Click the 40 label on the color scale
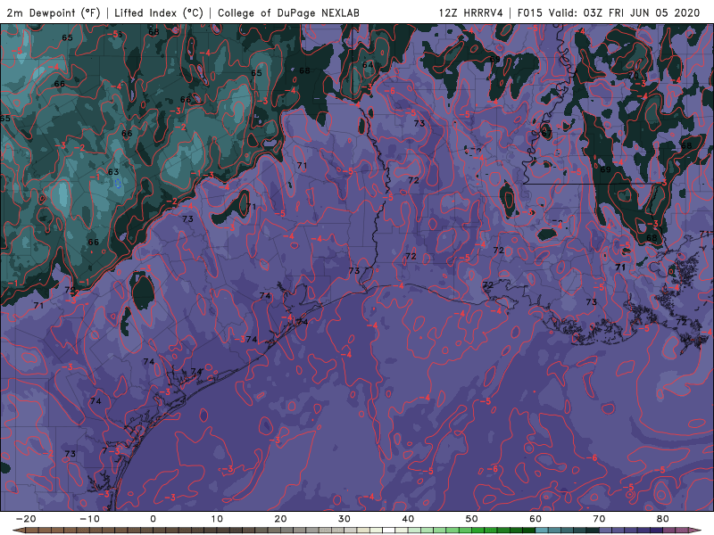This screenshot has width=714, height=535. click(408, 519)
